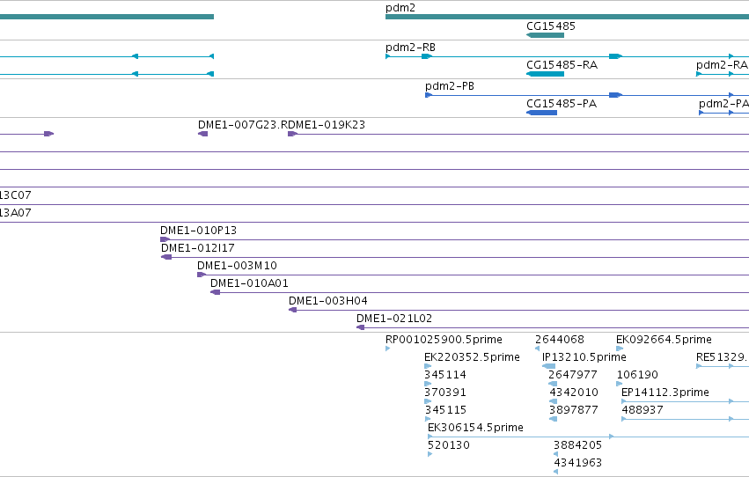This screenshot has width=749, height=477.
Task: Click the partial 13C07 clone label
Action: tap(16, 195)
